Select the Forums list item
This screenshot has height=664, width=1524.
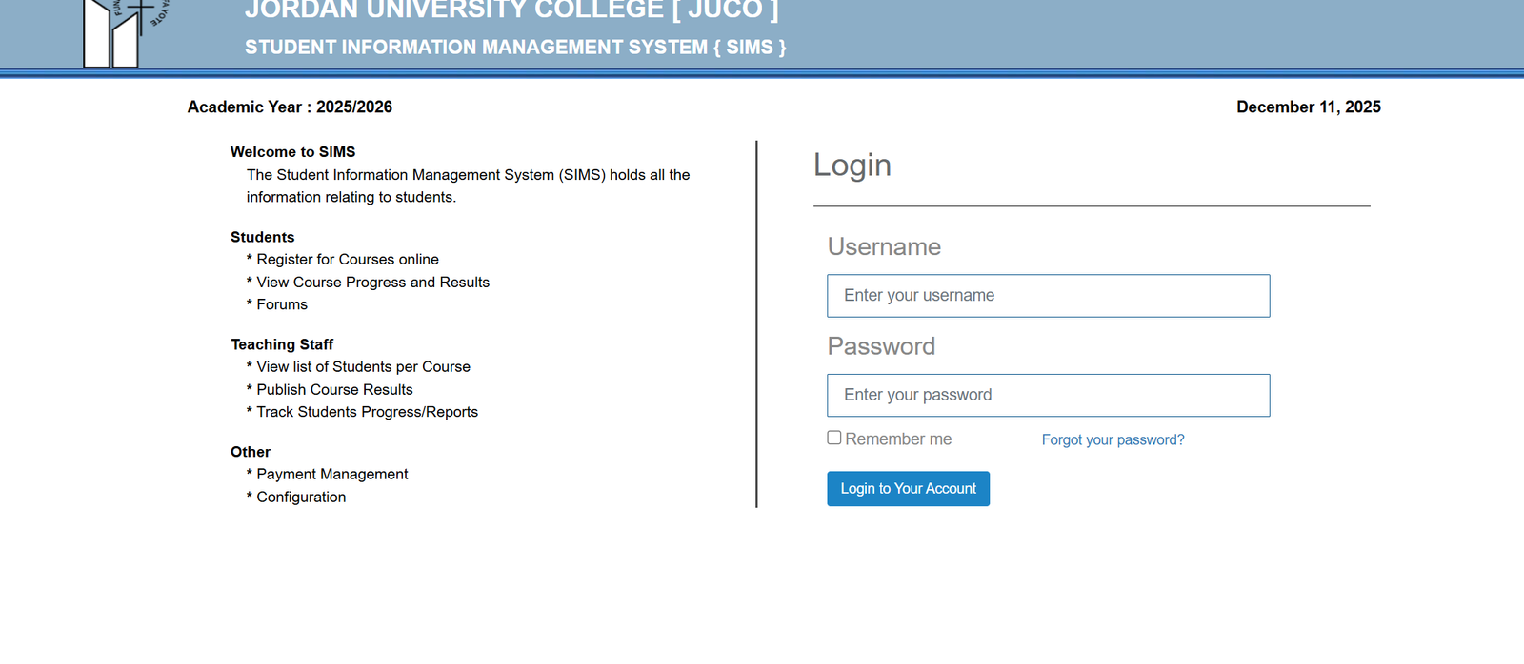[282, 304]
